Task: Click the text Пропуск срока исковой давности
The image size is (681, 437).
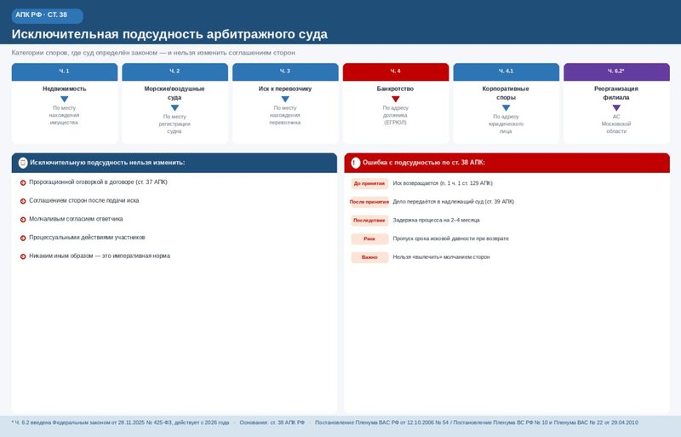Action: click(x=451, y=239)
